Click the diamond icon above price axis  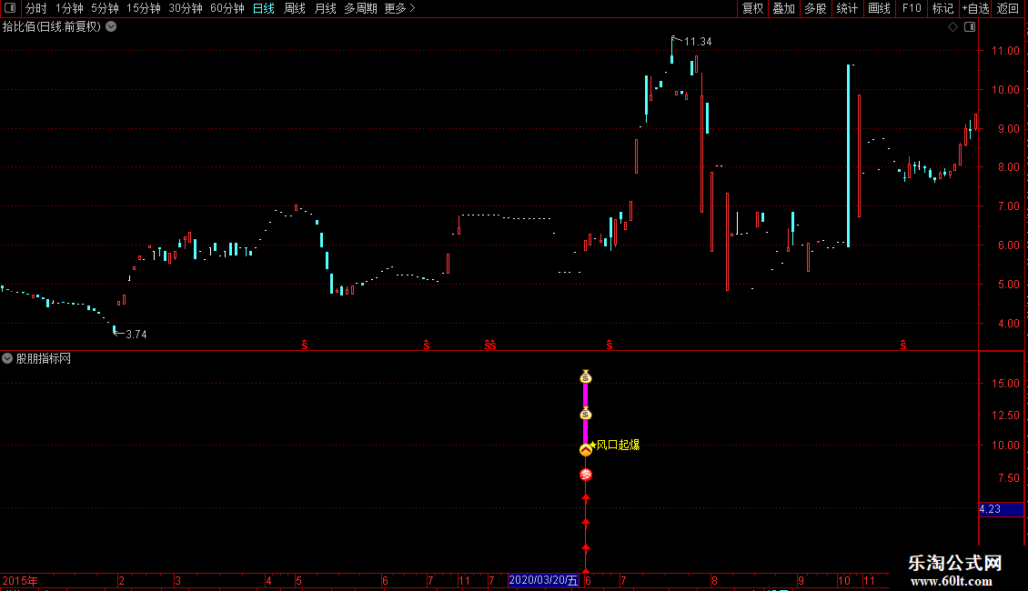tap(953, 27)
